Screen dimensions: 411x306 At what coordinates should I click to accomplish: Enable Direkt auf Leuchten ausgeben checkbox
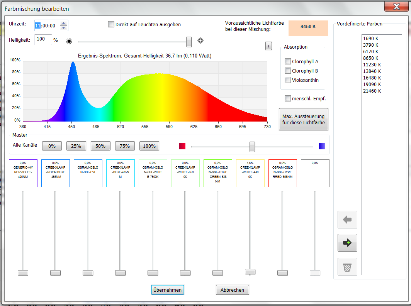click(x=111, y=24)
